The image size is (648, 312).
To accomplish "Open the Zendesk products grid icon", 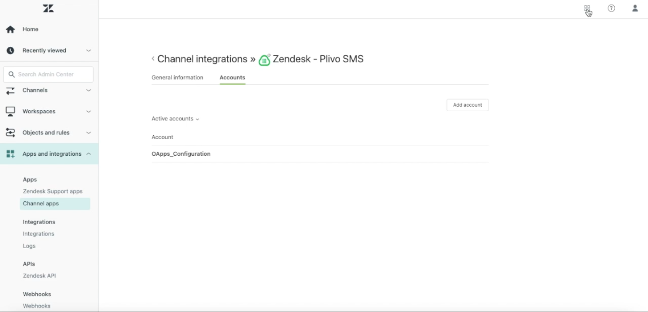I will click(x=587, y=8).
